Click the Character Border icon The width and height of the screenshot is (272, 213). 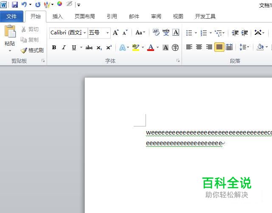coord(176,32)
